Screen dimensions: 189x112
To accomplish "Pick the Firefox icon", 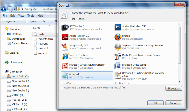I will coord(118,37).
